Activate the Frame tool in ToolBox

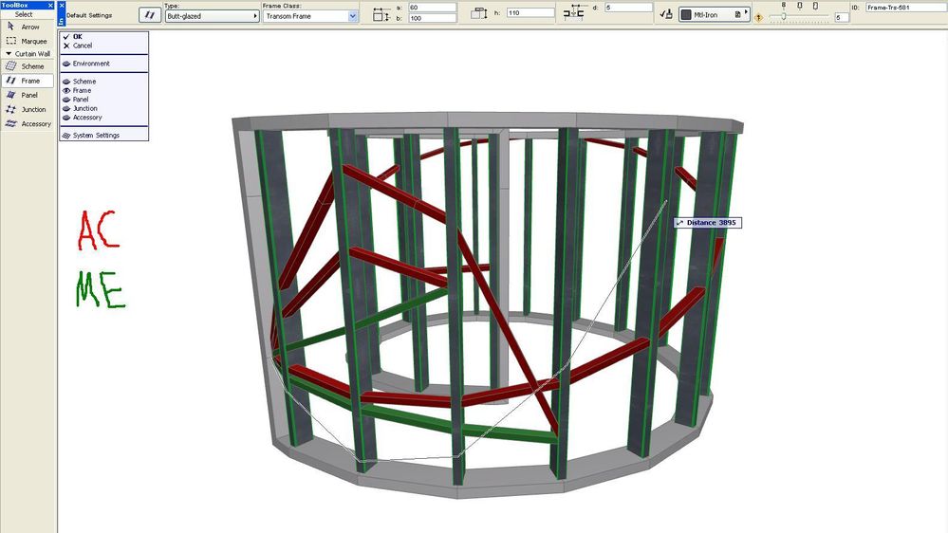[28, 81]
